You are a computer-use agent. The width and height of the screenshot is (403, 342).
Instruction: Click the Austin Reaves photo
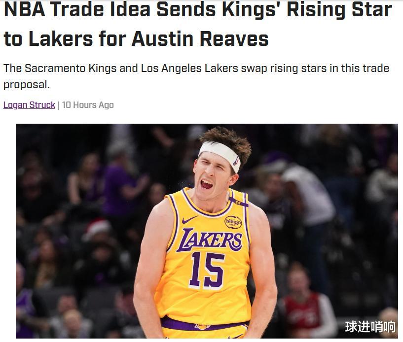tap(207, 231)
